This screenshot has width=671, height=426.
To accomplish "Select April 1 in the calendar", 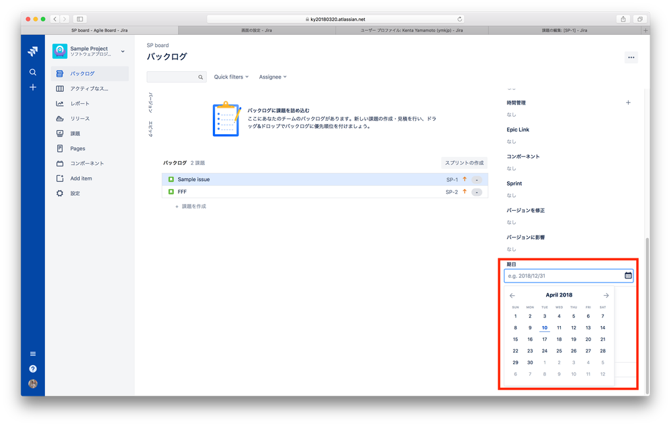I will pos(515,317).
